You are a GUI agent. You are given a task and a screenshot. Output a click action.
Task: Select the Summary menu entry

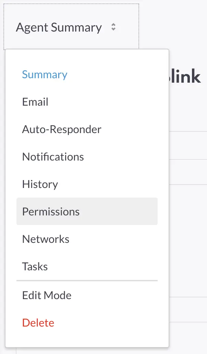coord(45,75)
